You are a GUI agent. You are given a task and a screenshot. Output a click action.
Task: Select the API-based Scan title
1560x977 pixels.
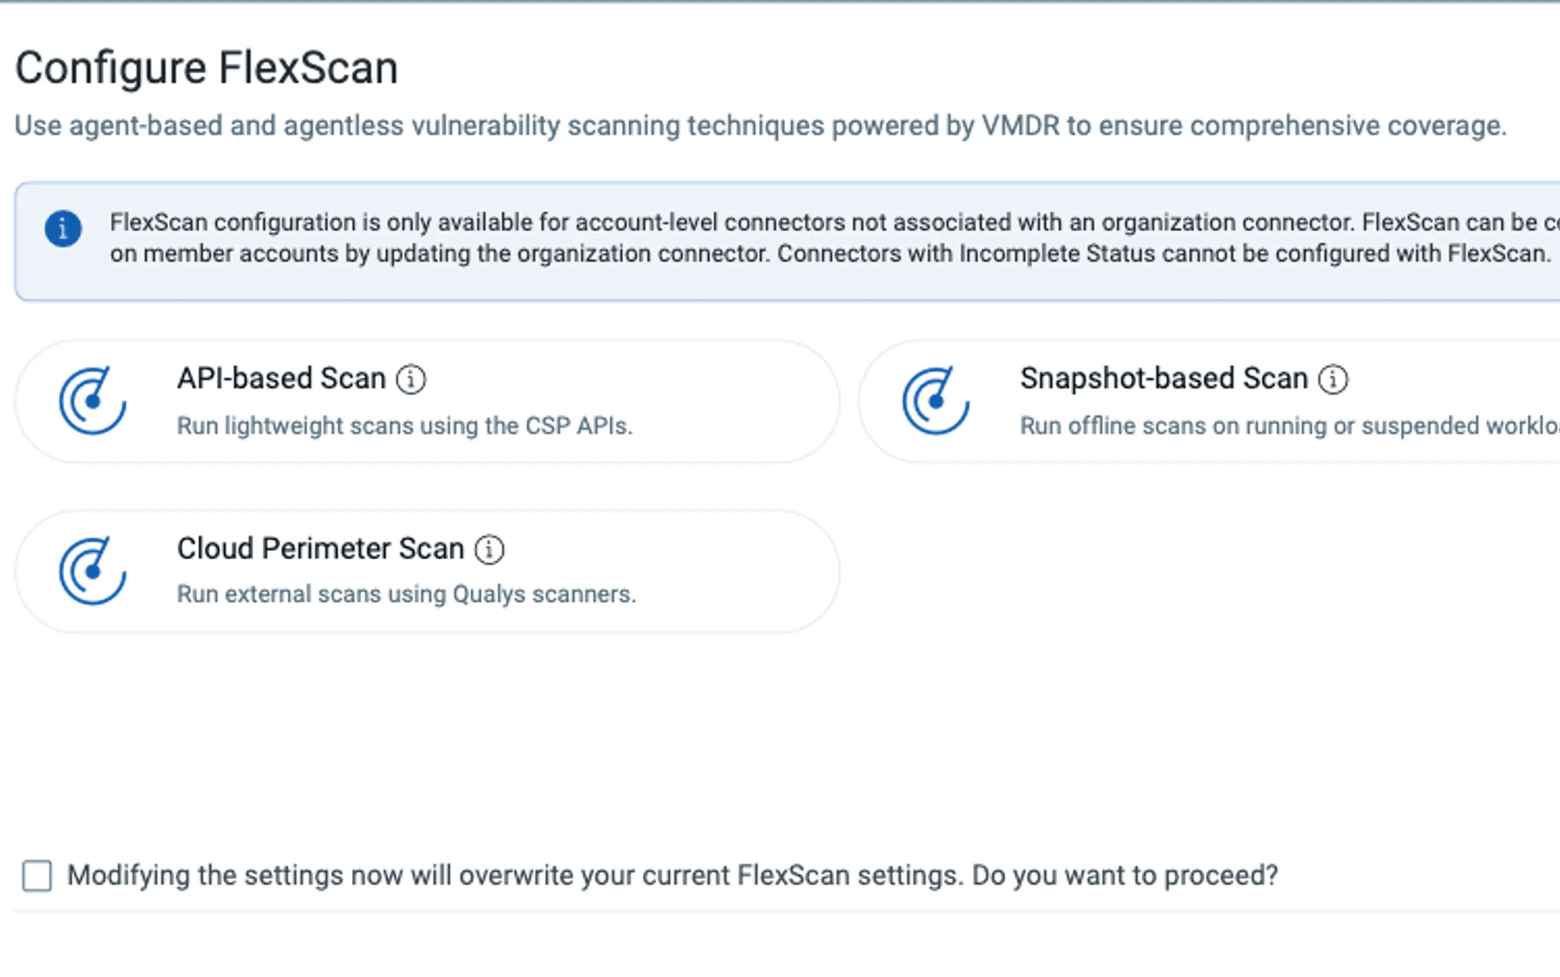(281, 379)
